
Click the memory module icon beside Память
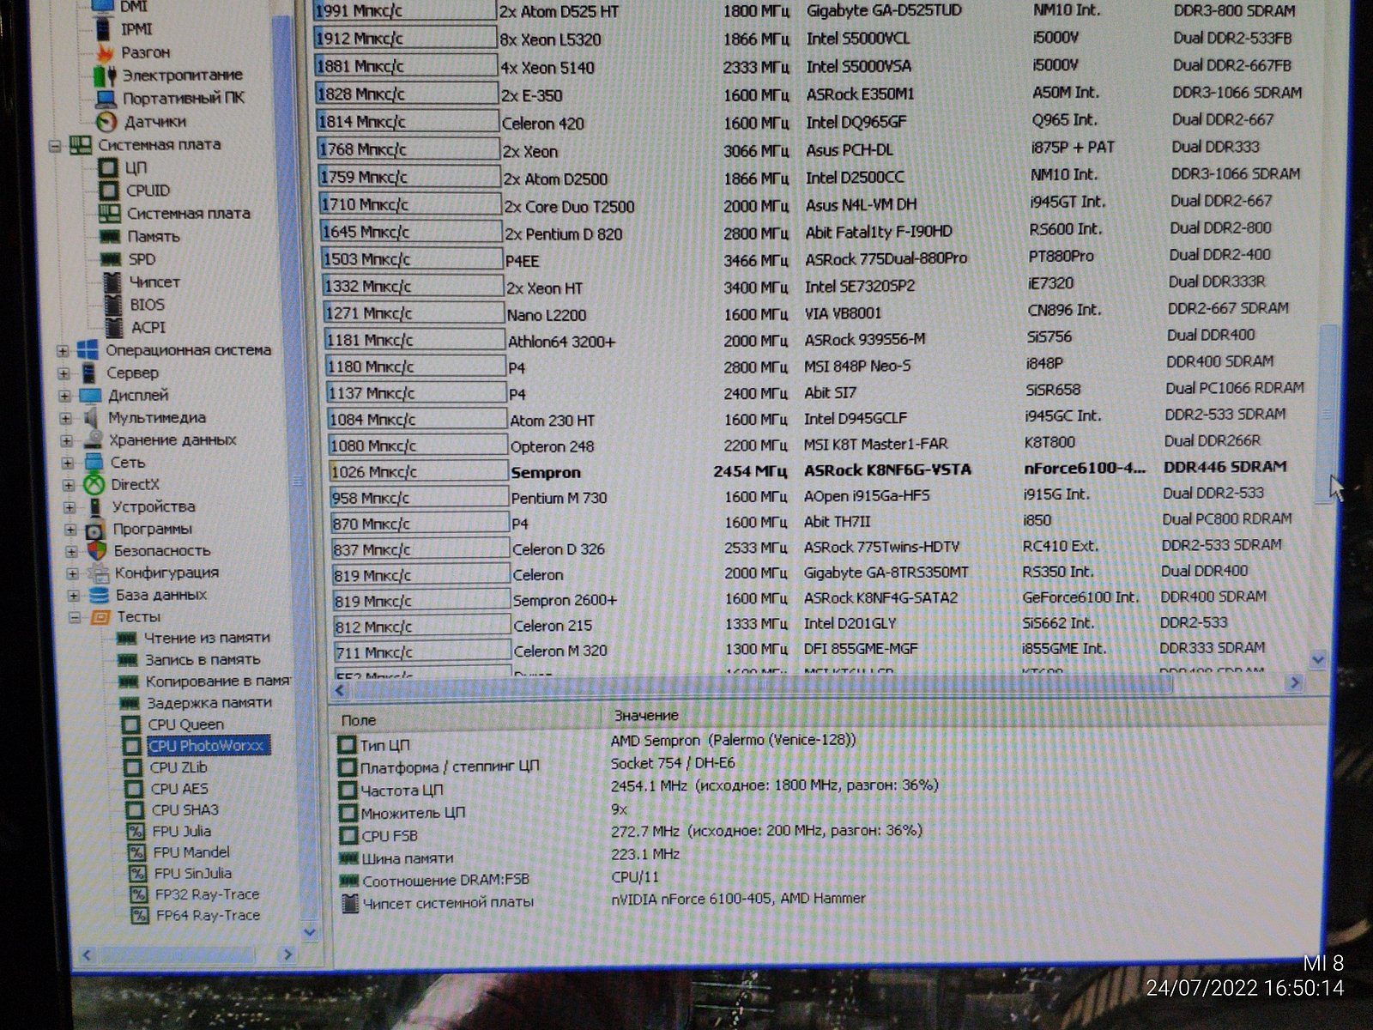110,236
